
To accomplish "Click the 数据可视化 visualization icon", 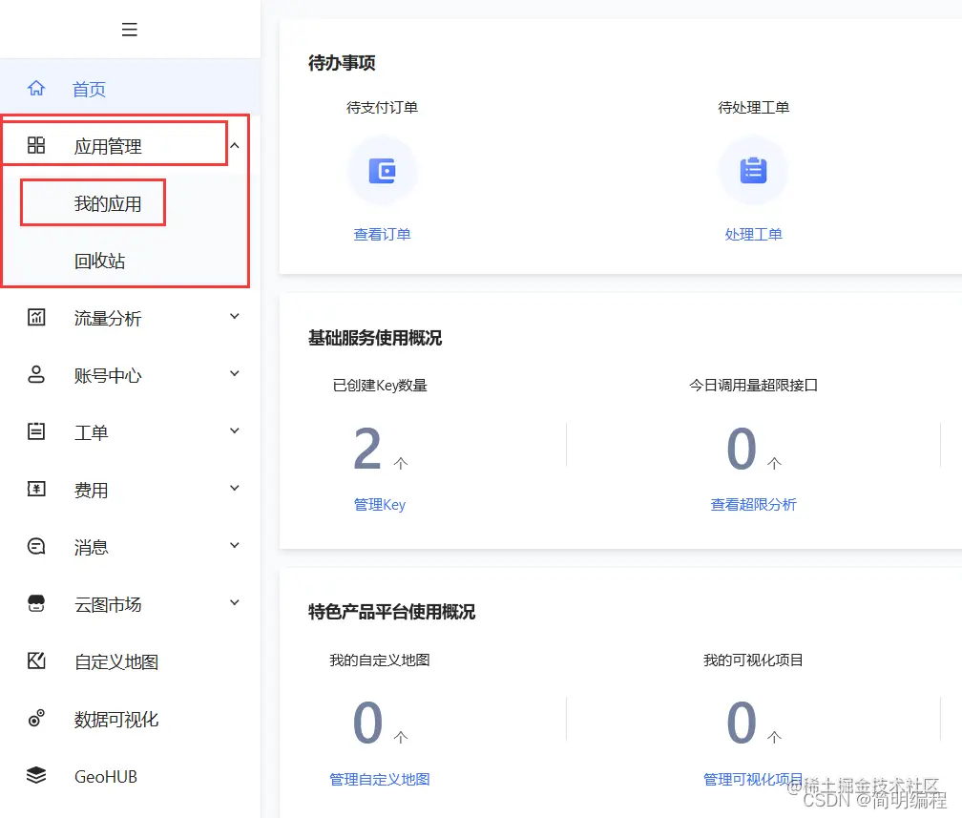I will pyautogui.click(x=36, y=719).
